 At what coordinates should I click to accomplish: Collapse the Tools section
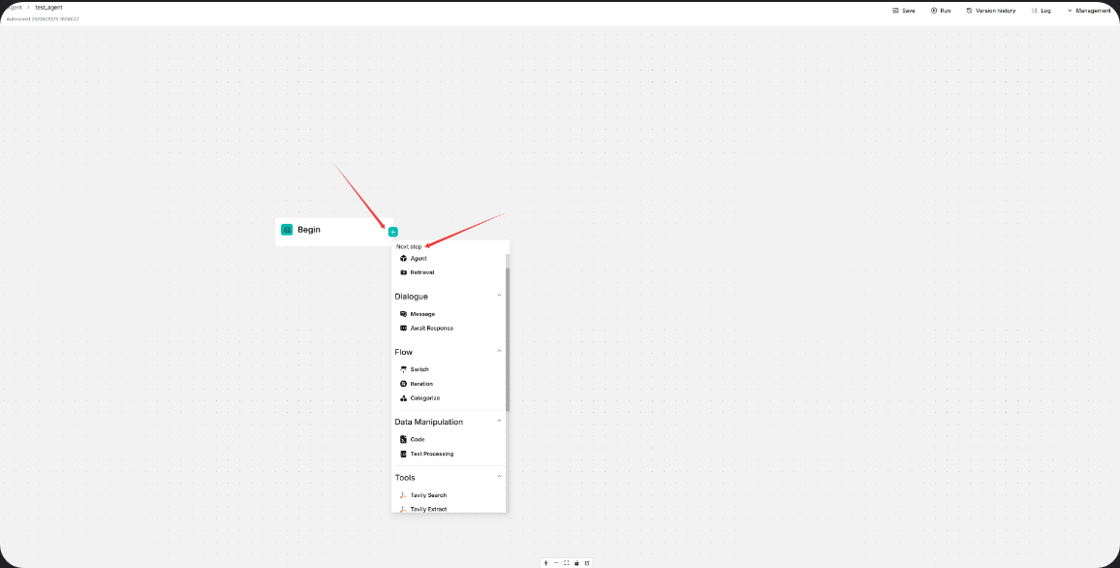(x=499, y=477)
